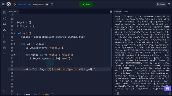Image resolution: width=172 pixels, height=96 pixels.
Task: Open the Packages cube icon
Action: point(4,30)
